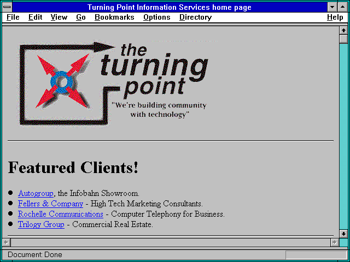350x262 pixels.
Task: Open the Go menu
Action: coord(81,17)
